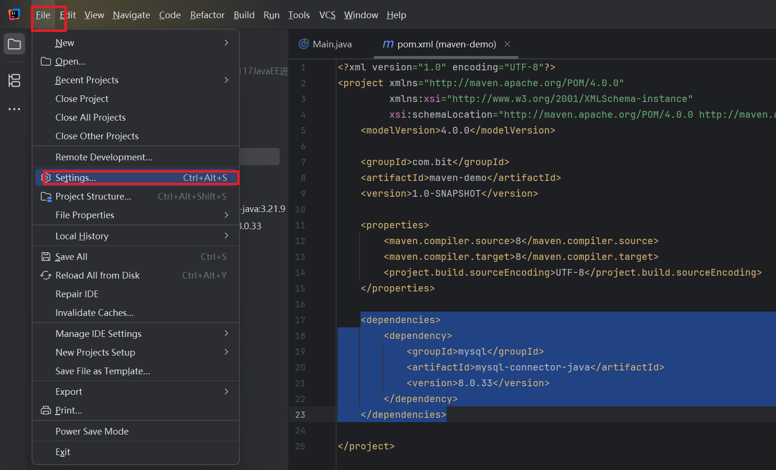Select Save File as Template...
Viewport: 776px width, 470px height.
(x=136, y=371)
